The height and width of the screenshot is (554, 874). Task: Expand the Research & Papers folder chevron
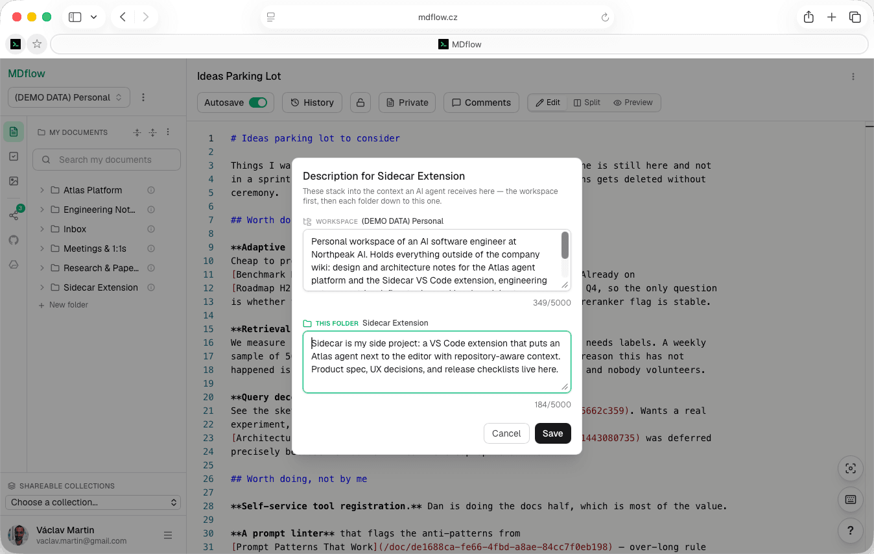coord(42,268)
